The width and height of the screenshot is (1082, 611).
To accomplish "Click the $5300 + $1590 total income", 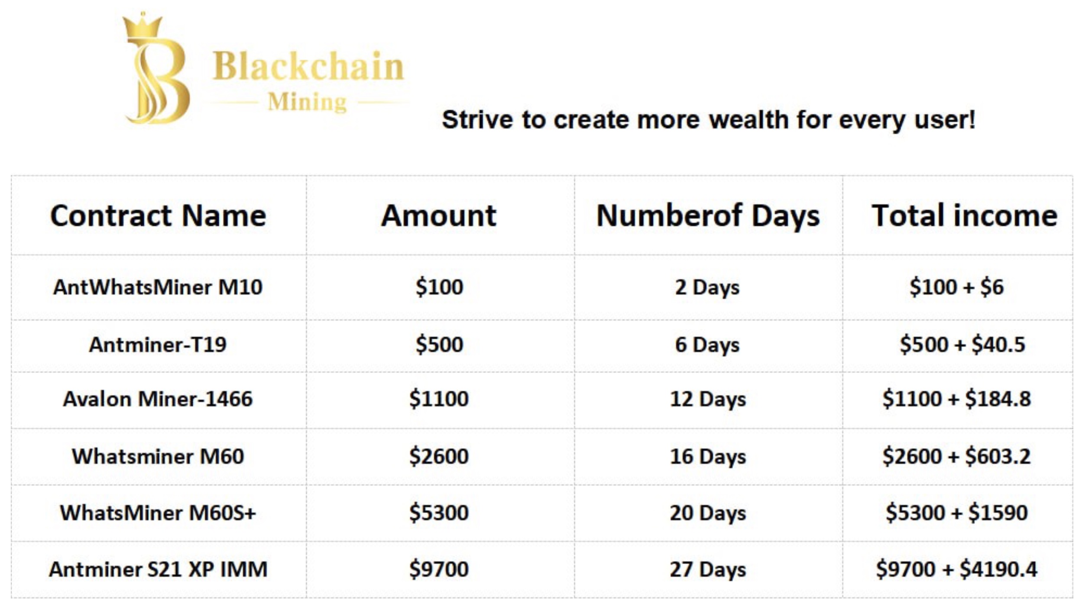I will (x=956, y=513).
